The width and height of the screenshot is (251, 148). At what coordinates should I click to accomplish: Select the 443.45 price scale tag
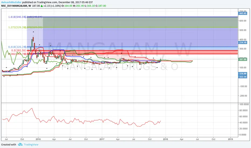(243, 13)
